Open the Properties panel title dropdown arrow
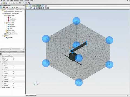 click(22, 52)
